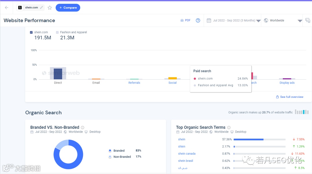The image size is (312, 174).
Task: Click See full overview link
Action: [292, 97]
